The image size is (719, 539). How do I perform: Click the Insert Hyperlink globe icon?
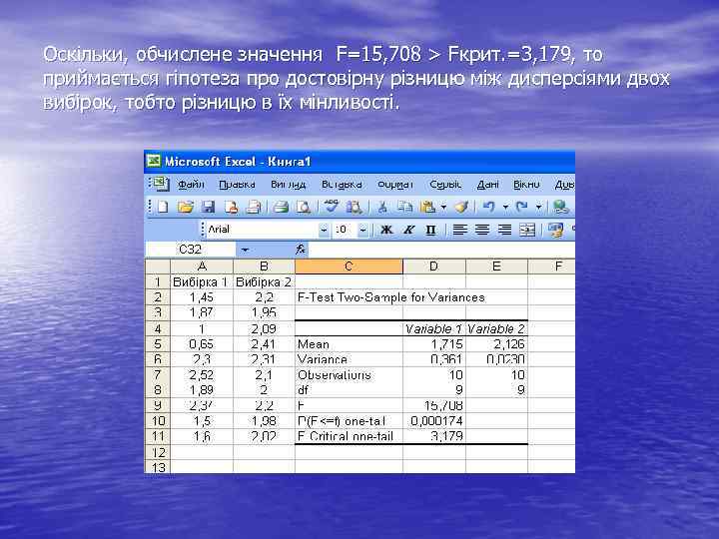560,208
